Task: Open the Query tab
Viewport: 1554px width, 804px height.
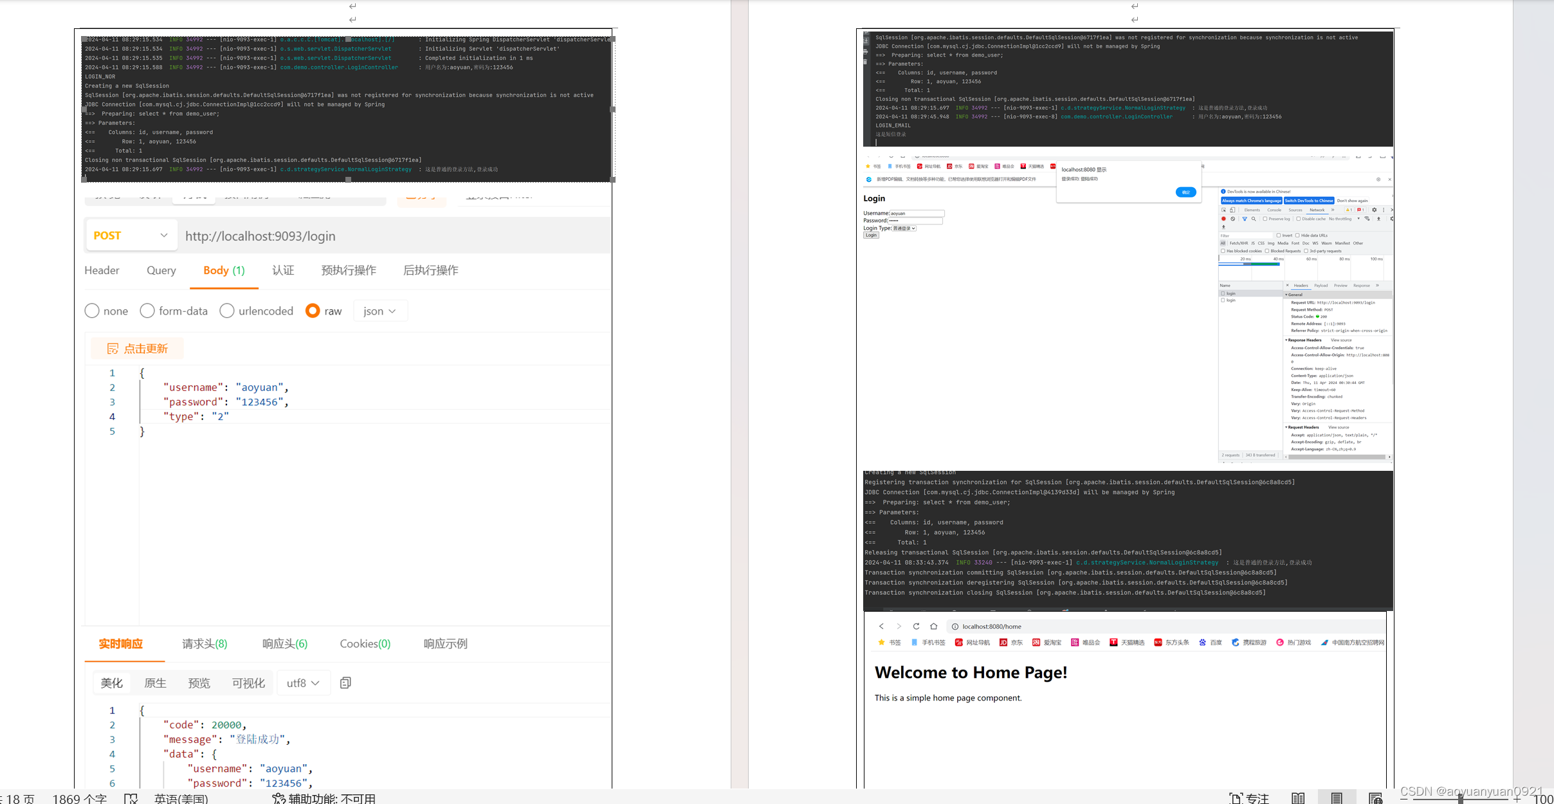Action: click(x=161, y=270)
